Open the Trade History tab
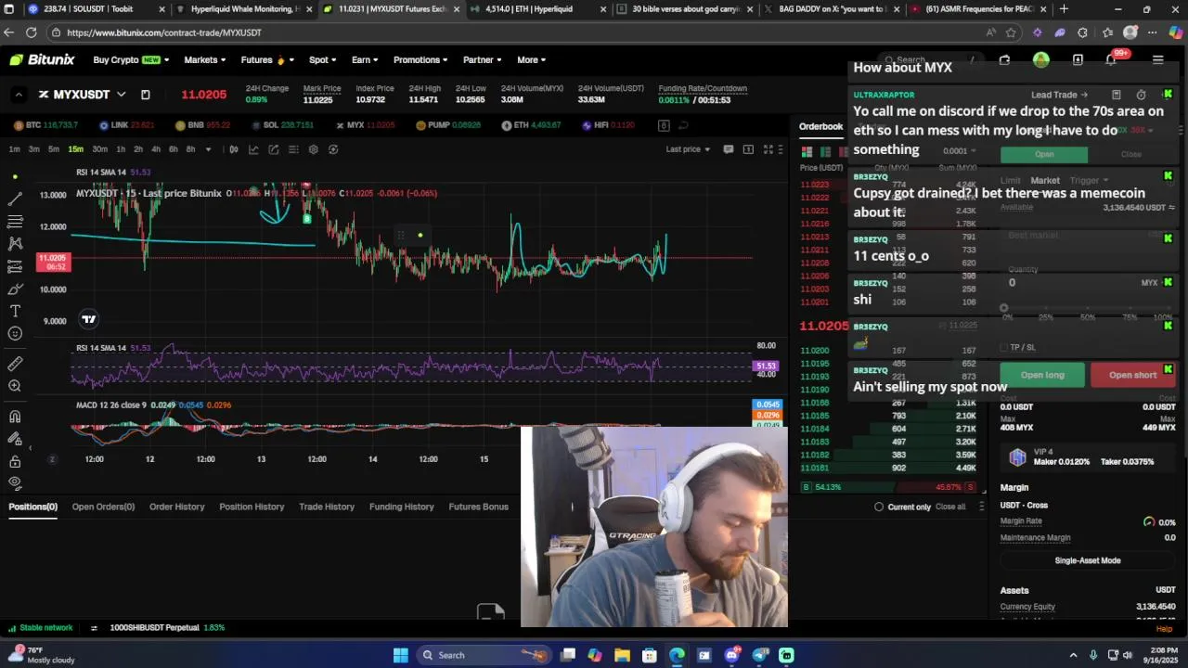Screen dimensions: 1188x668 327,507
